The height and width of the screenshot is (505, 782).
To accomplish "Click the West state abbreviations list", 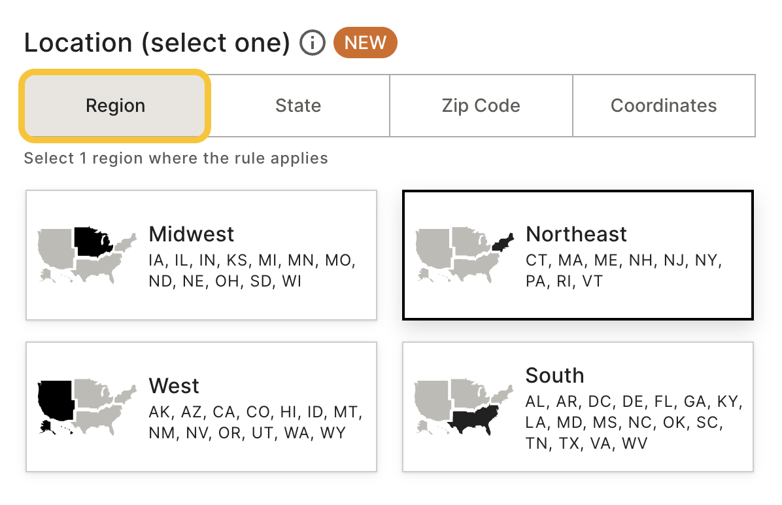I will point(256,422).
